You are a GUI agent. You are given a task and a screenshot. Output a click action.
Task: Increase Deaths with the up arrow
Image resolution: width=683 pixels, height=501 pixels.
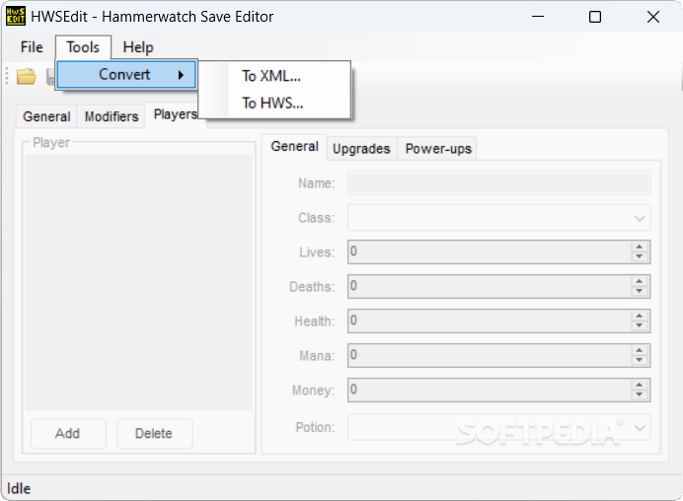639,281
